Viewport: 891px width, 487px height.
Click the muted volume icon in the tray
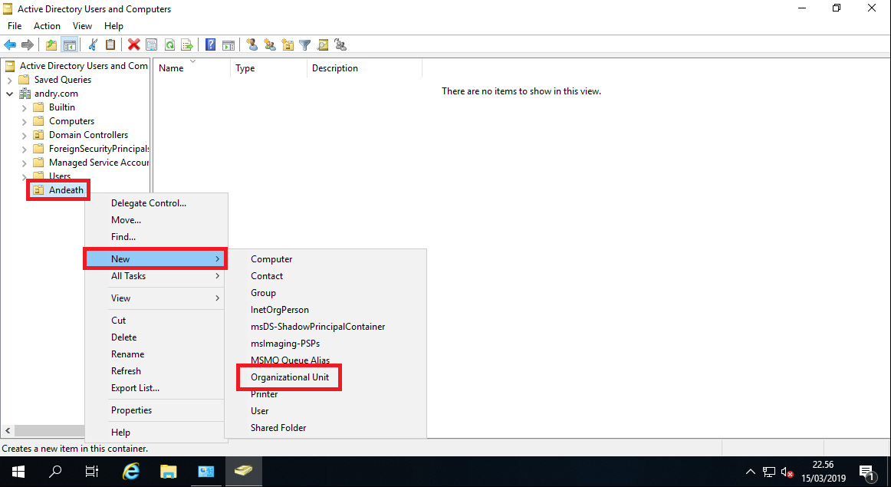coord(787,472)
